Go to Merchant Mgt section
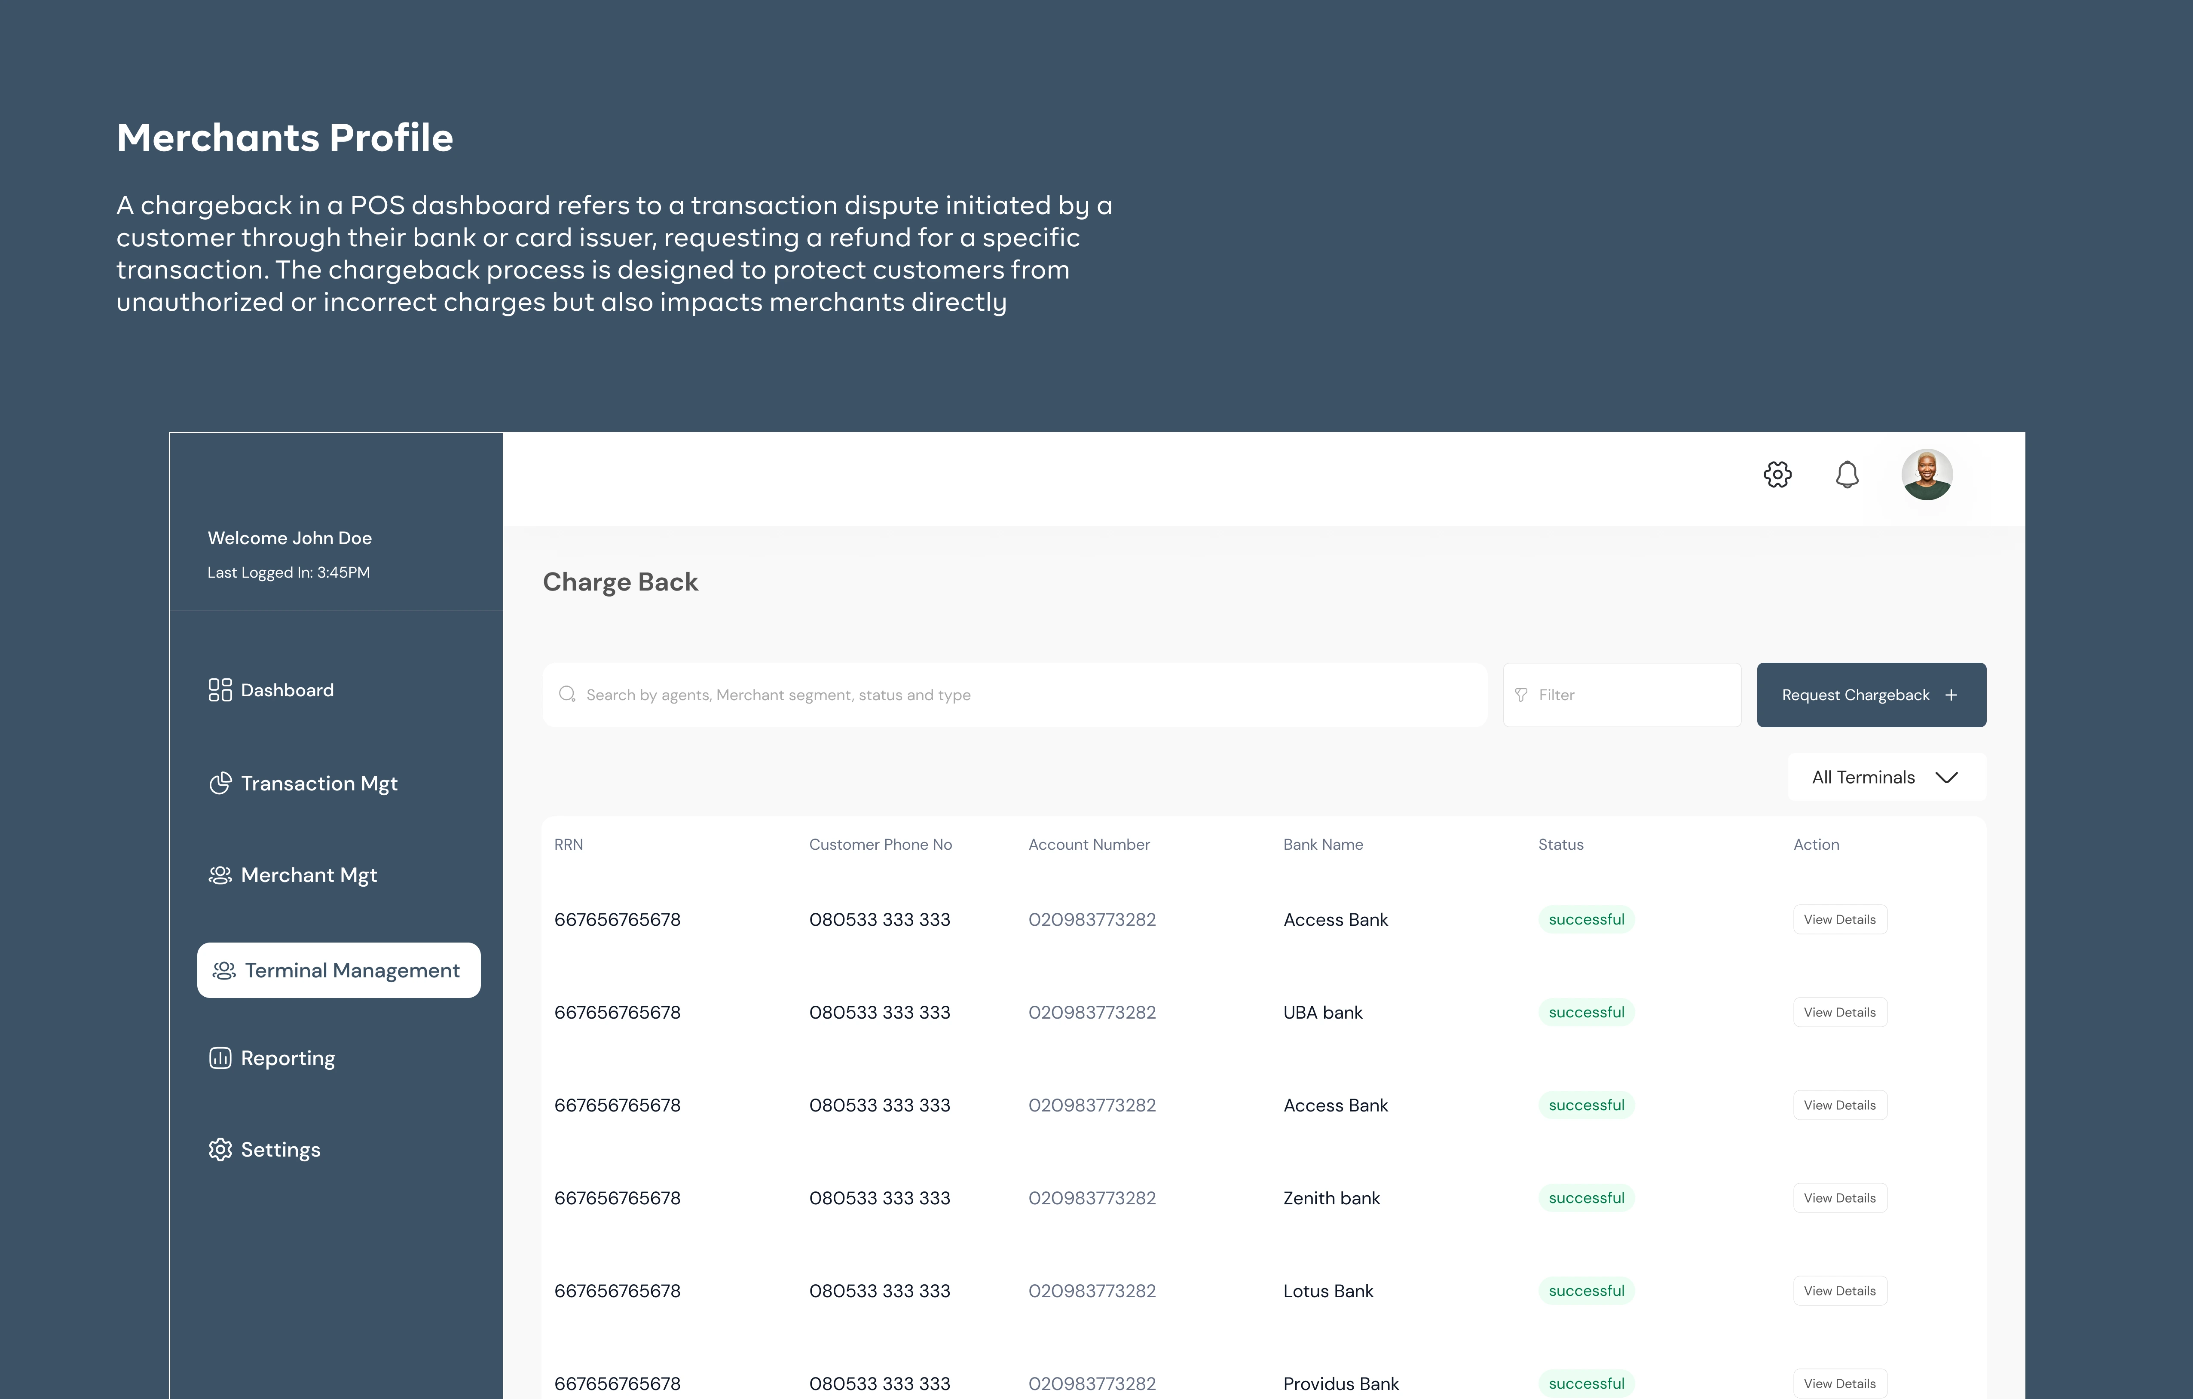The image size is (2193, 1399). (x=308, y=875)
